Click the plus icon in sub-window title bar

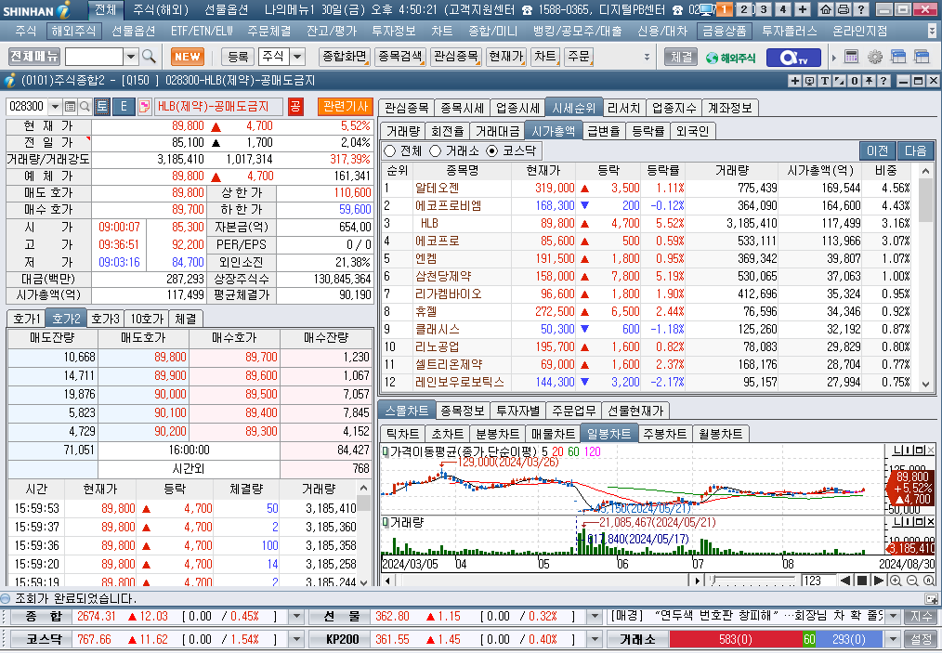[795, 81]
